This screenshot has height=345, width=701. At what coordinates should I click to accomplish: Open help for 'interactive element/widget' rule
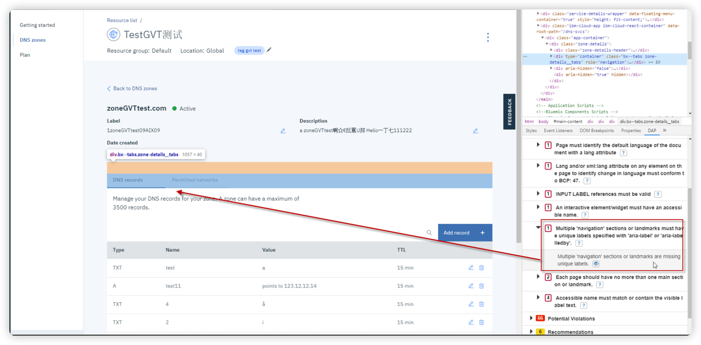click(x=585, y=215)
